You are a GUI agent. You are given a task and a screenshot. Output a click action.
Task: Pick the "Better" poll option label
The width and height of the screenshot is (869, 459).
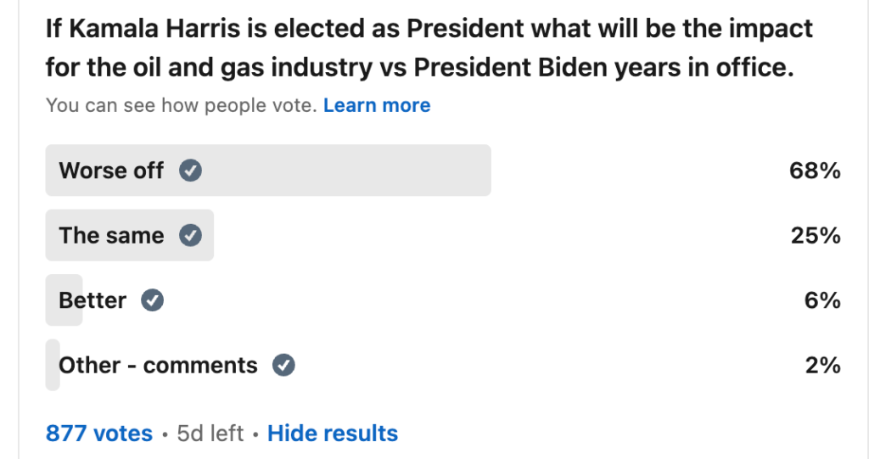(x=93, y=300)
